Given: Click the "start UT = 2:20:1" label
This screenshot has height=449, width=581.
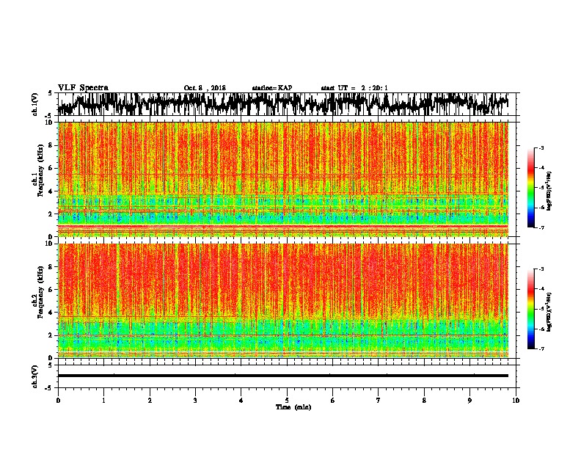Looking at the screenshot, I should 354,88.
